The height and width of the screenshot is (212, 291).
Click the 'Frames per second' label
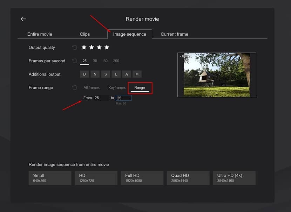(47, 61)
